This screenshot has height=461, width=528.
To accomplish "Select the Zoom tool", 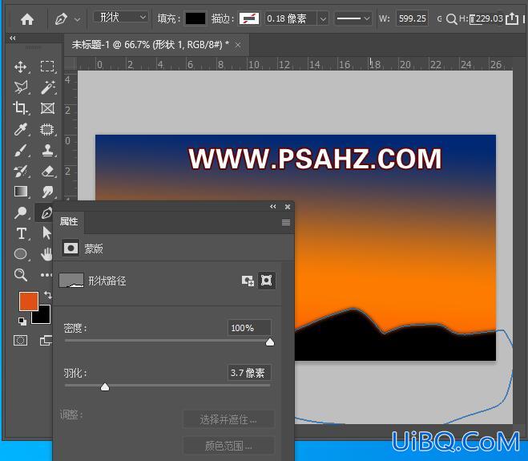I will click(x=21, y=275).
